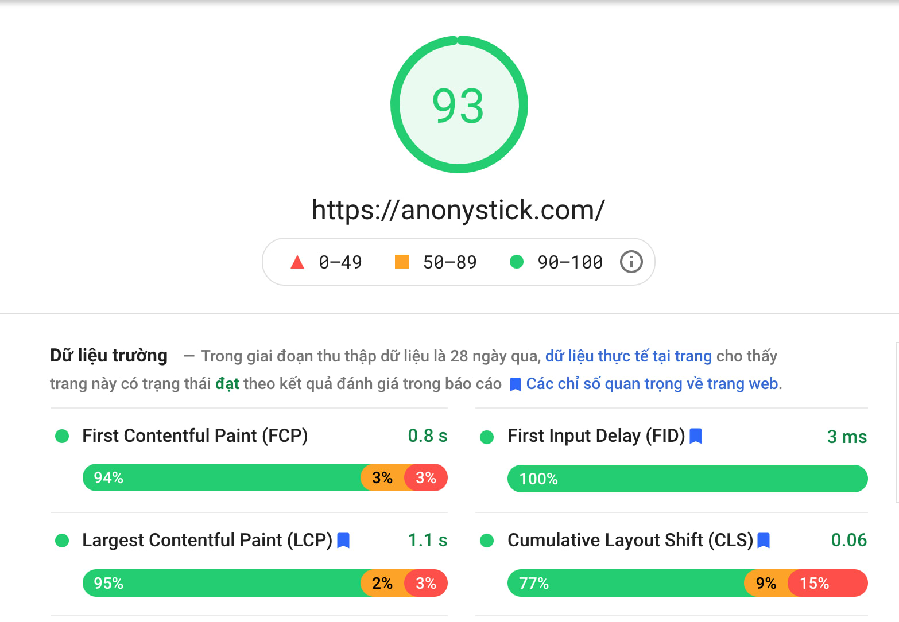Click the red triangle 0–49 legend icon
Screen dimensions: 899x622
coord(297,262)
